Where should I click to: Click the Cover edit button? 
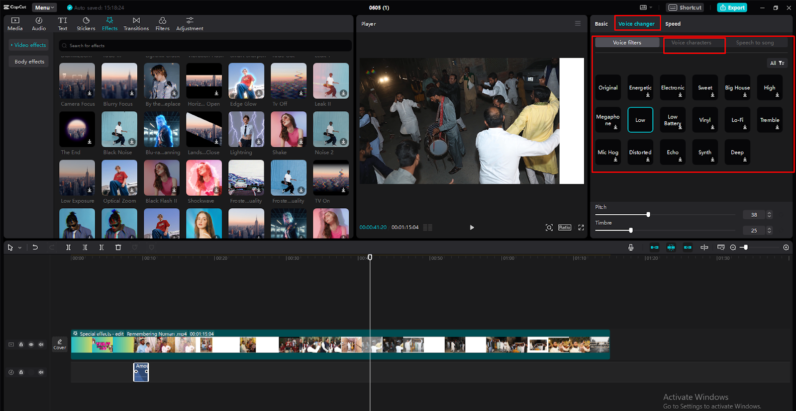[x=60, y=344]
